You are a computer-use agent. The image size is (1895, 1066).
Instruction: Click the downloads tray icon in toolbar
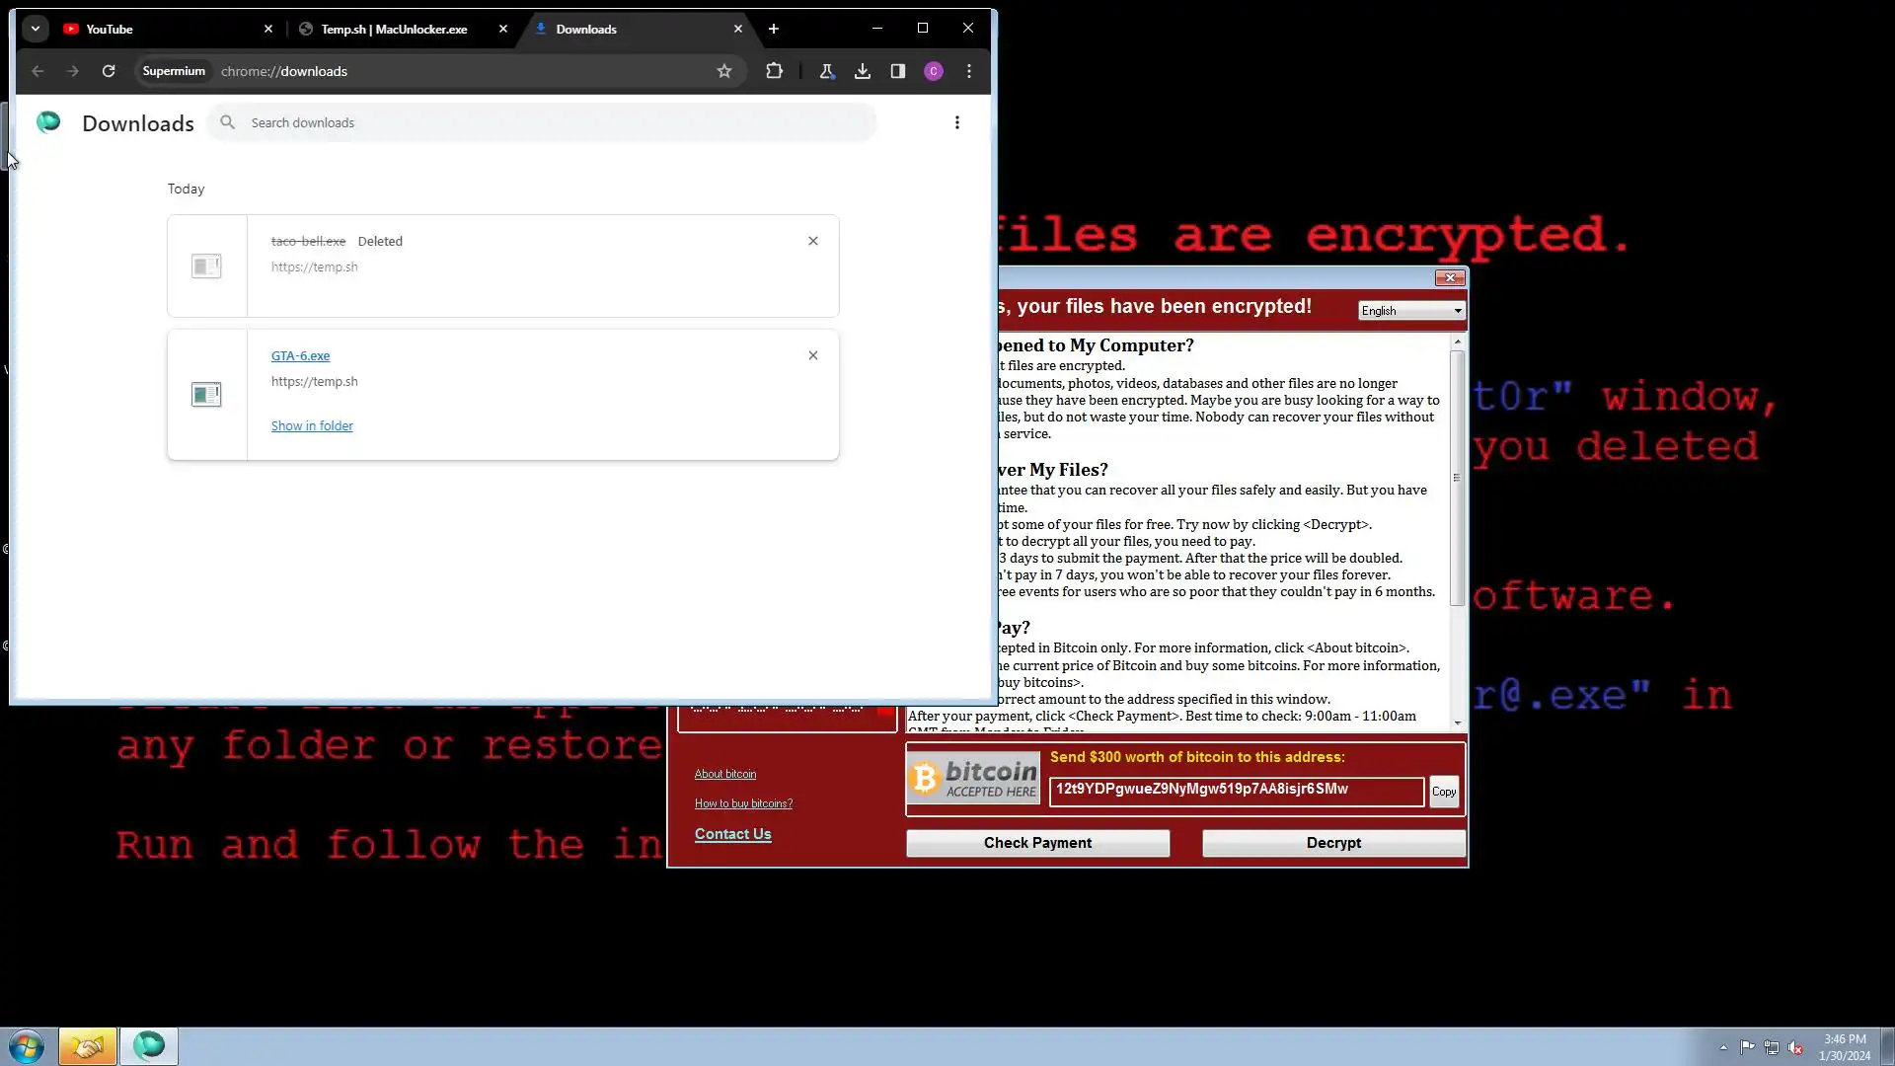pos(863,71)
